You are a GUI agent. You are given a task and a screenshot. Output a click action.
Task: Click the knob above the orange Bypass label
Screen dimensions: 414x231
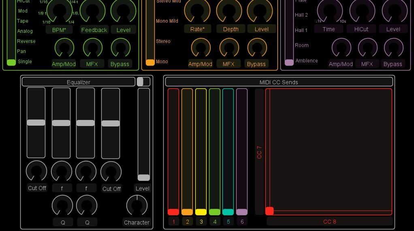257,48
